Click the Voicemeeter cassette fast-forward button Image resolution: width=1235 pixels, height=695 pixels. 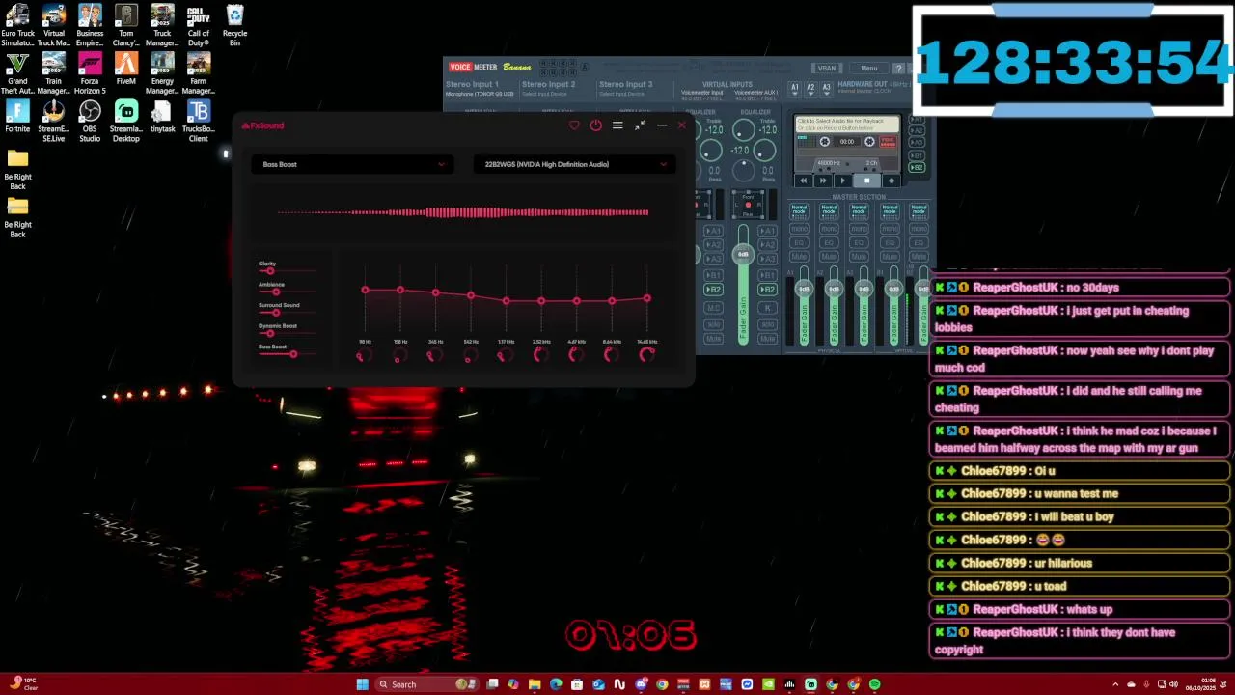(823, 181)
